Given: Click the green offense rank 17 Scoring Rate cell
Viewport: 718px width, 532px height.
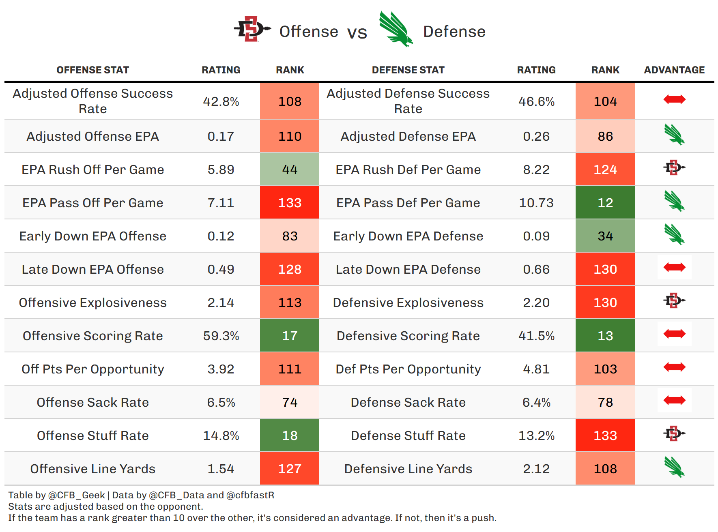Looking at the screenshot, I should pos(290,336).
